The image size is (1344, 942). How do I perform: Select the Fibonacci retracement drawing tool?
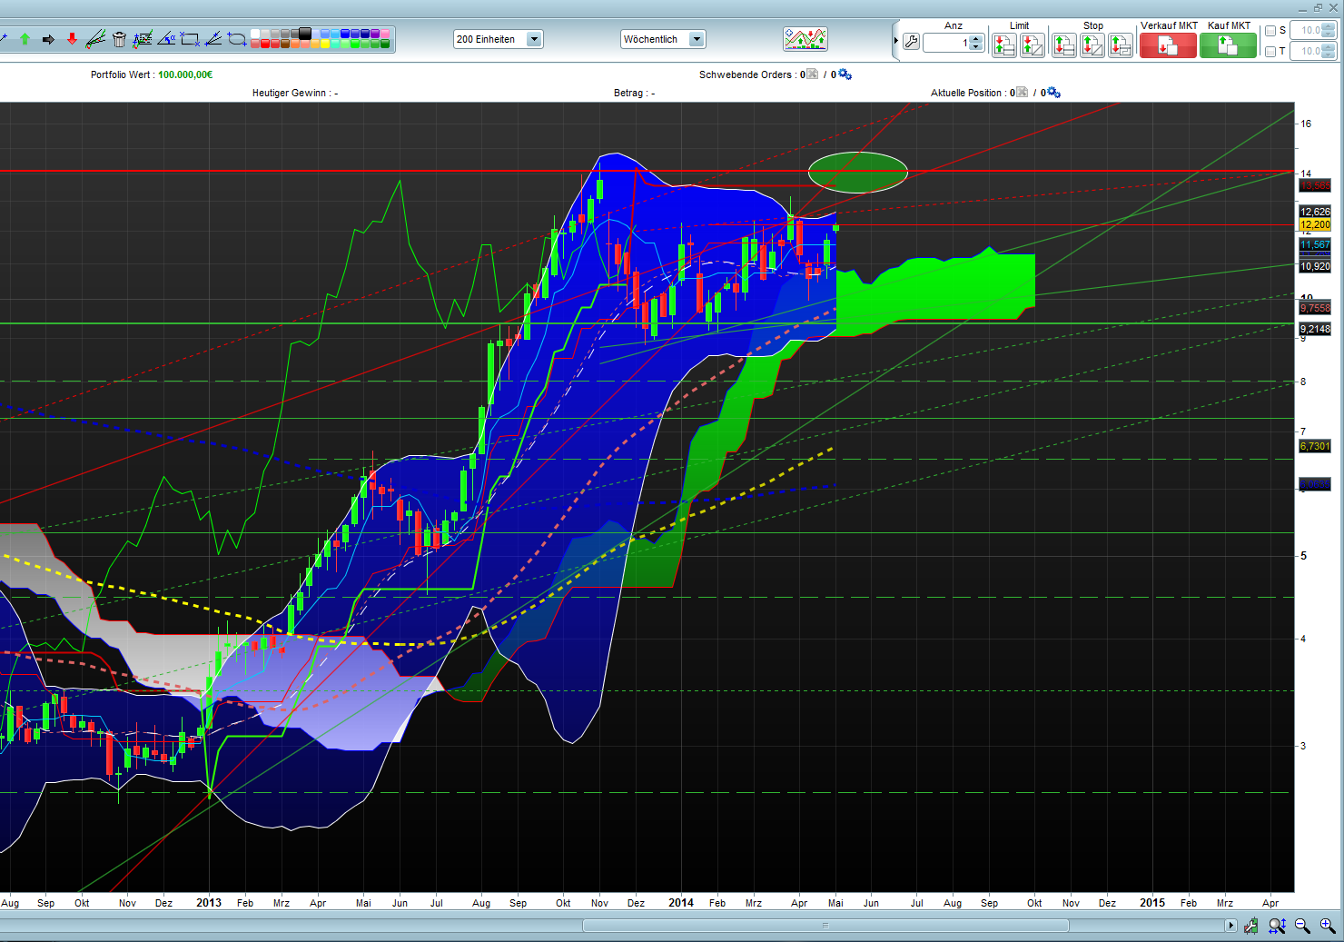point(143,39)
